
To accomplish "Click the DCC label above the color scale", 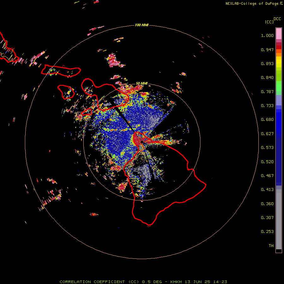I will point(277,19).
